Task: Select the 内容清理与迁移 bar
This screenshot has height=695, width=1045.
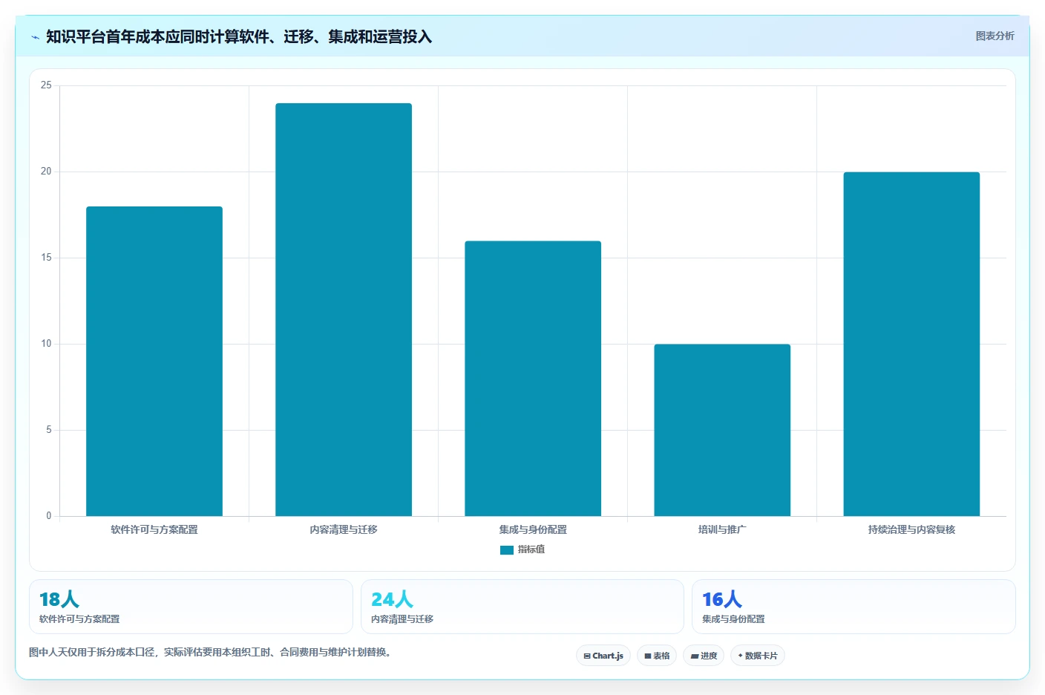Action: coord(344,310)
